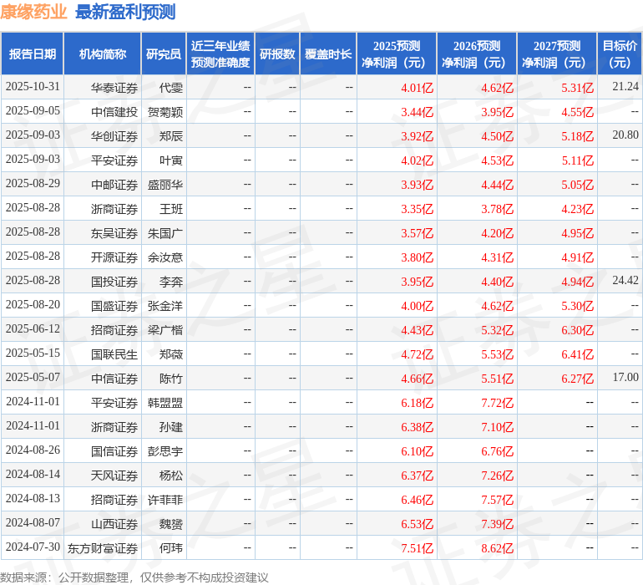The image size is (643, 585).
Task: Click analyst name 韩盟盟
Action: tap(165, 402)
